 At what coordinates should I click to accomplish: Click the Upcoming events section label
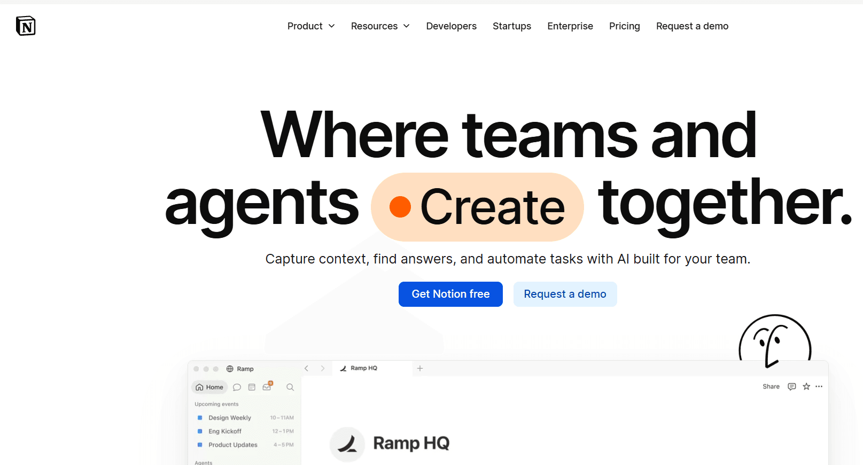click(x=216, y=404)
